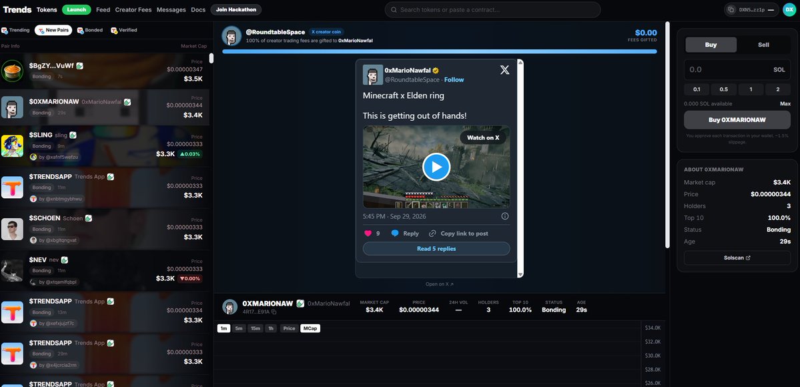Open creator link @xafnf5wefzu
This screenshot has width=800, height=387.
[55, 157]
